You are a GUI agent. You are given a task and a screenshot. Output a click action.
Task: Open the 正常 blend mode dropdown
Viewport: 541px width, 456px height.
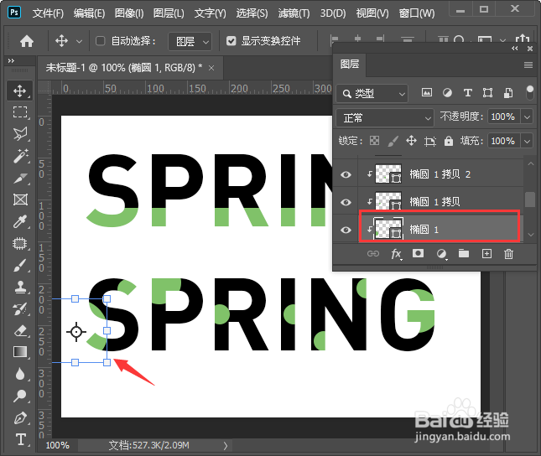[385, 118]
